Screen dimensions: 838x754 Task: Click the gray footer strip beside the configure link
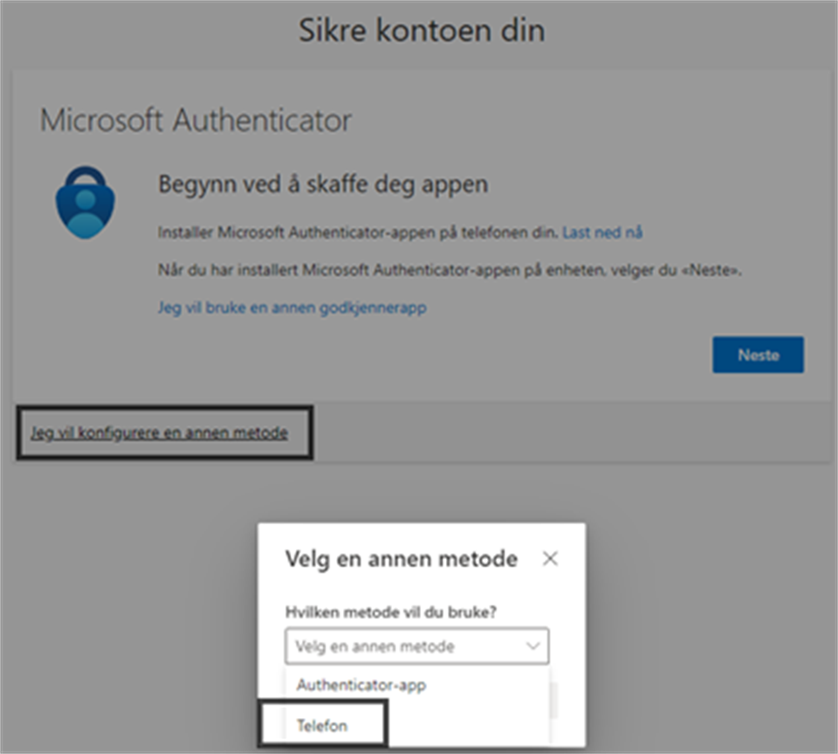pyautogui.click(x=567, y=432)
